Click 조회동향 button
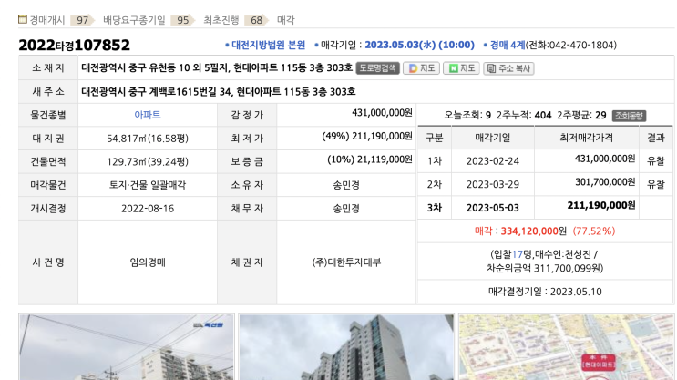This screenshot has width=677, height=380. click(629, 116)
